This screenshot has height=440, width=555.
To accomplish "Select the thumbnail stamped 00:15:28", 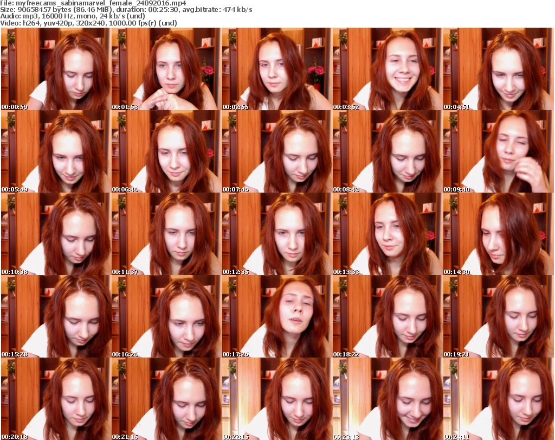I will (56, 317).
